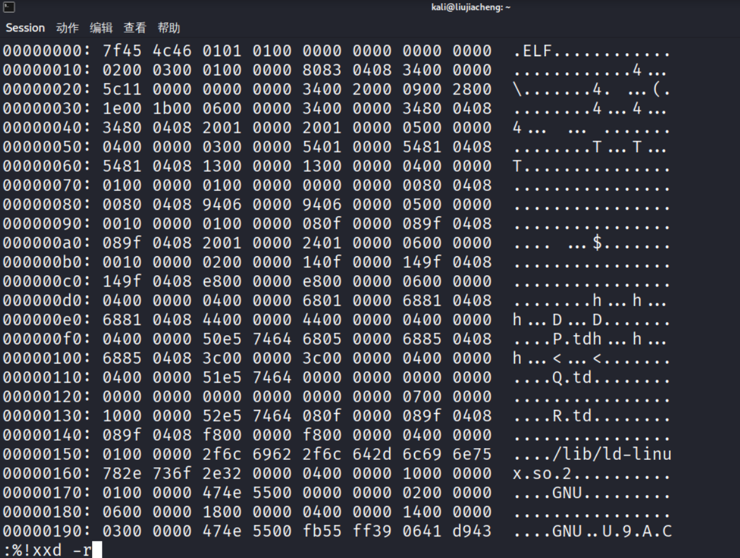Click the '/lib/ld-linu' ASCII text

[x=612, y=455]
